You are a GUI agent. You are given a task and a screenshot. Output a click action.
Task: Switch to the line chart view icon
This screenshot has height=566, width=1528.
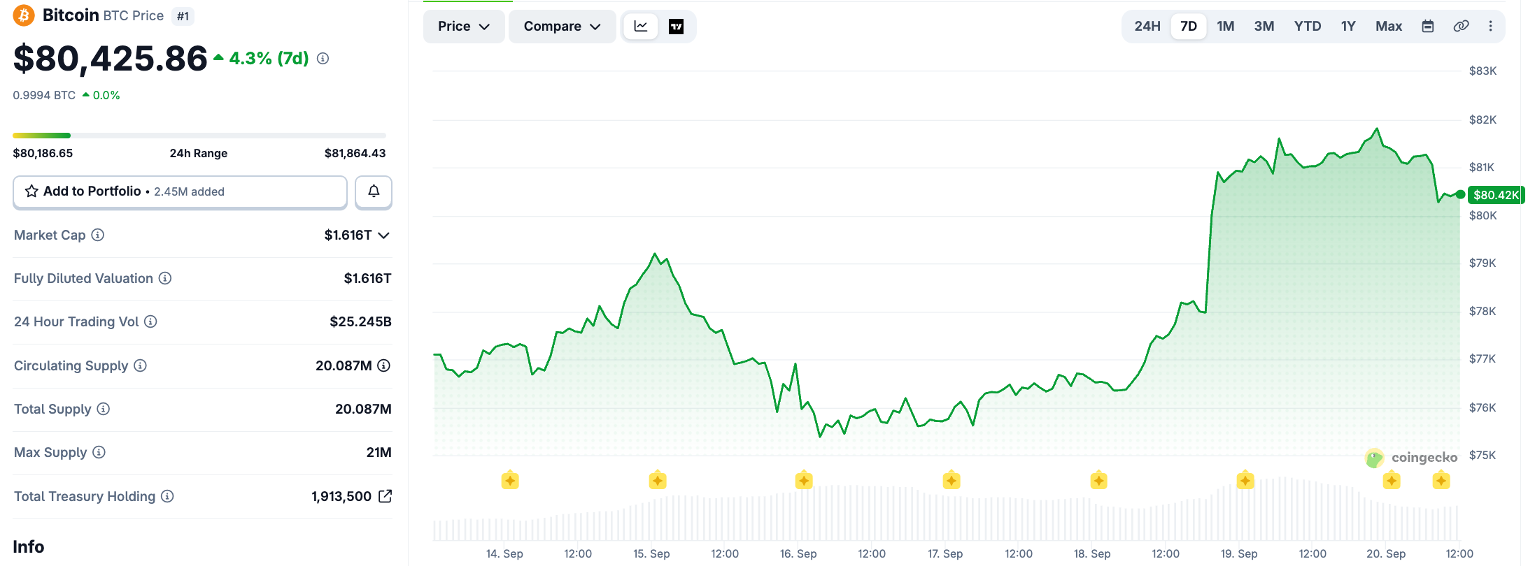tap(641, 27)
